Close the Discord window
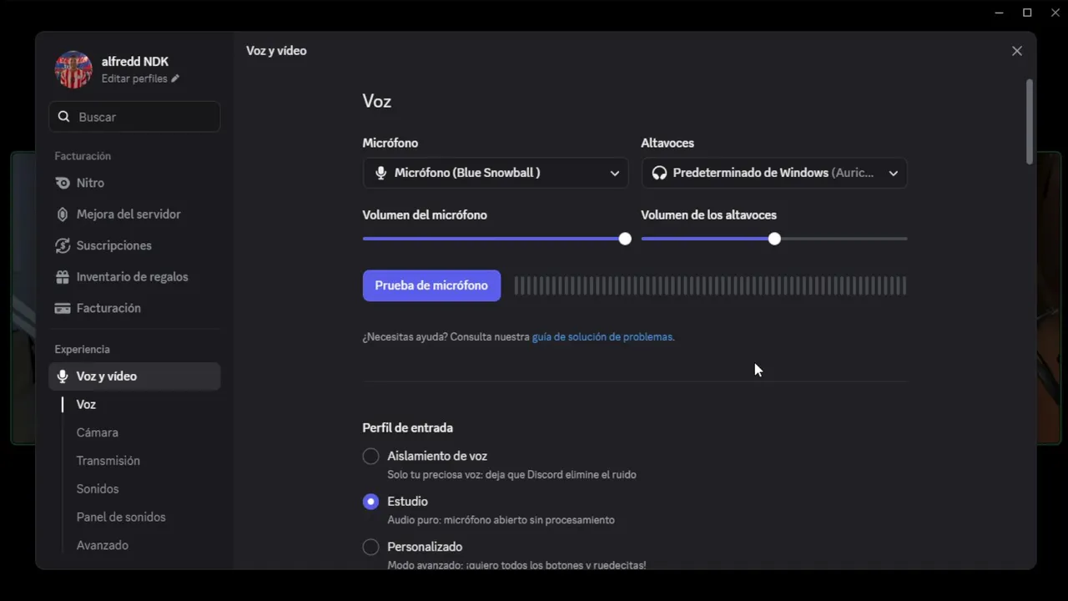Screen dimensions: 1068x601 pos(1055,13)
